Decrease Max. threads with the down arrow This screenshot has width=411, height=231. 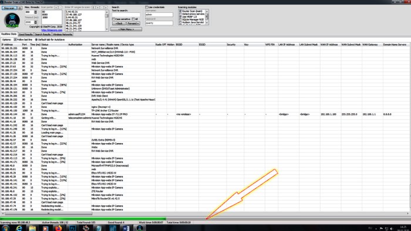click(x=36, y=13)
